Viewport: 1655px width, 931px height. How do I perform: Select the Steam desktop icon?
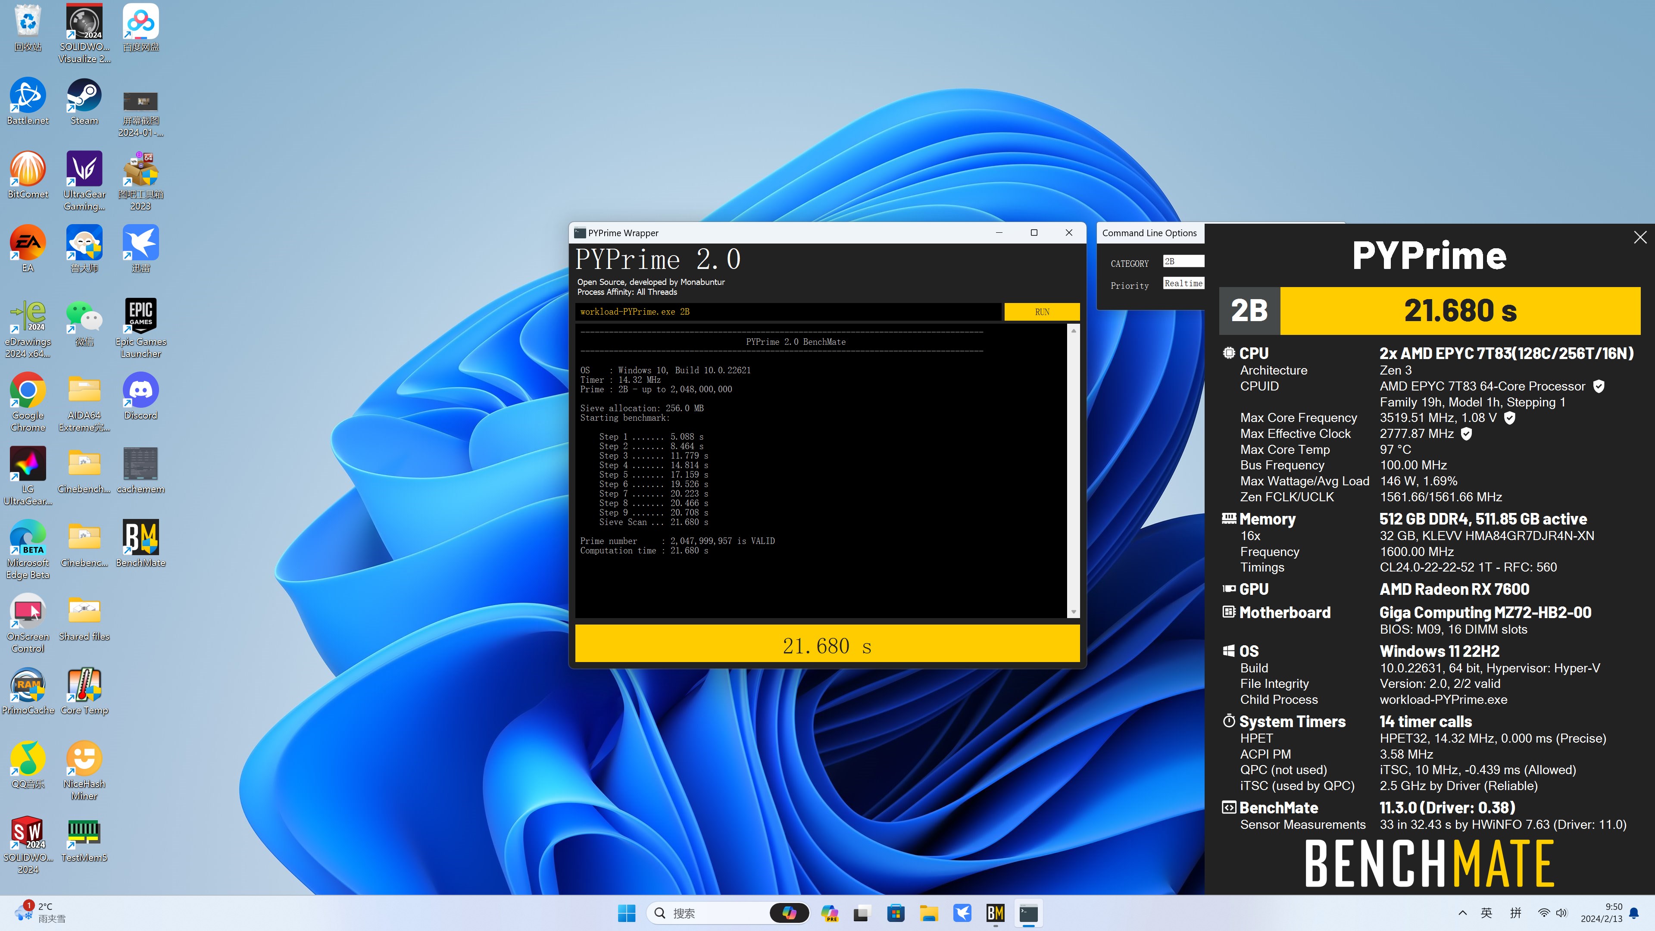tap(84, 102)
